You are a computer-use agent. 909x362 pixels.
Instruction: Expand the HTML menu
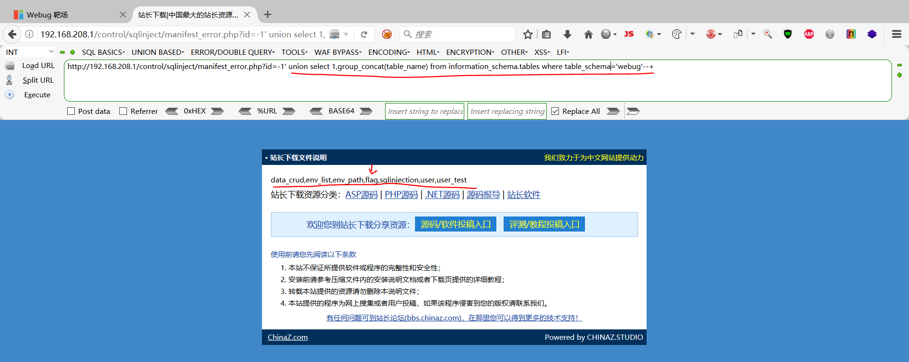[x=428, y=52]
